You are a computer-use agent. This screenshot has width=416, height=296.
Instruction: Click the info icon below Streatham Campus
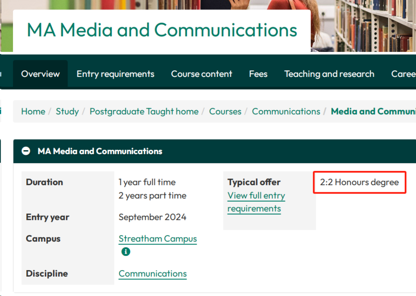click(x=126, y=251)
